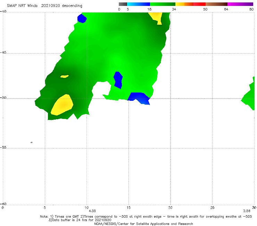Image resolution: width=257 pixels, height=226 pixels.
Task: Click the color bar label '64'
Action: (226, 9)
